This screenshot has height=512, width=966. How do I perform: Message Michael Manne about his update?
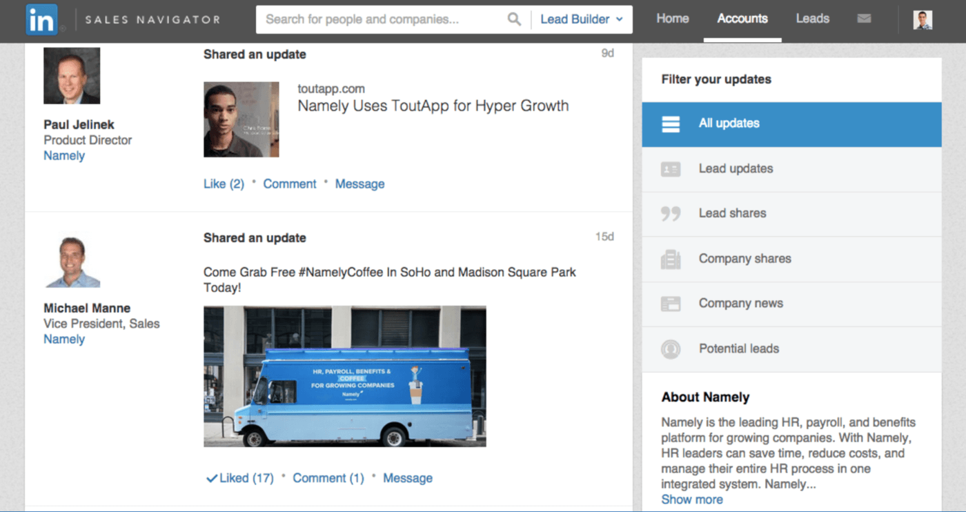click(x=408, y=478)
